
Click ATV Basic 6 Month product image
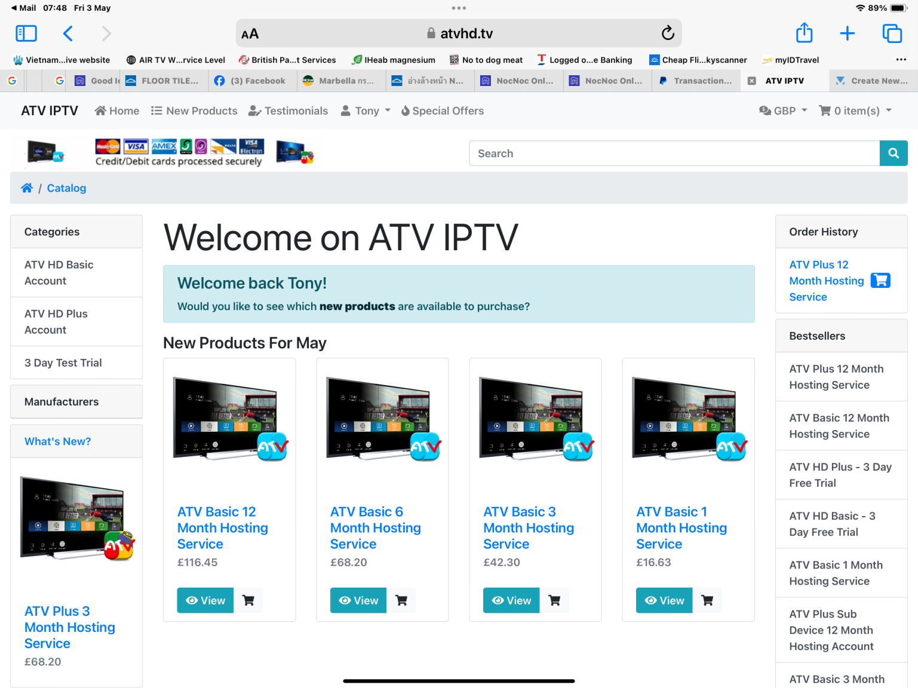pyautogui.click(x=382, y=419)
